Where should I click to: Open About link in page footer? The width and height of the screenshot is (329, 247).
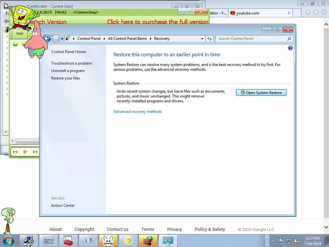click(x=55, y=229)
